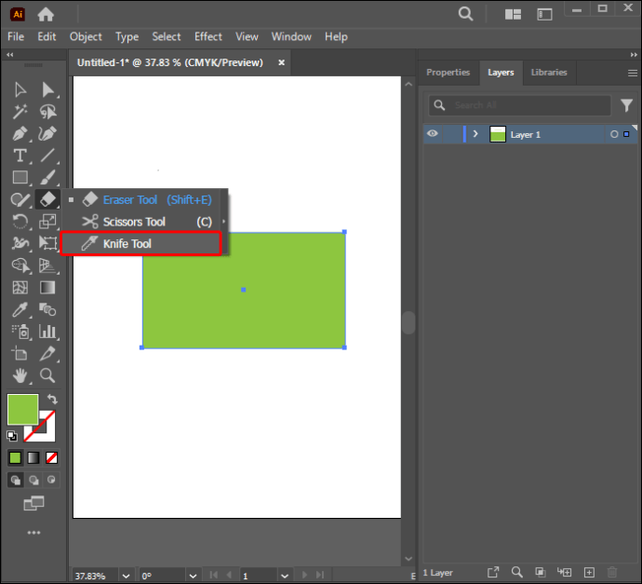
Task: Open the rotation angle dropdown
Action: coord(193,576)
